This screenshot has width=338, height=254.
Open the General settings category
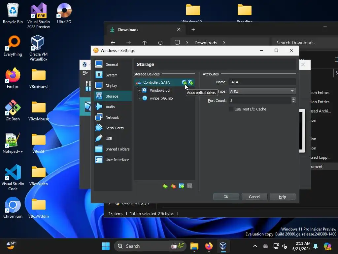click(x=113, y=64)
